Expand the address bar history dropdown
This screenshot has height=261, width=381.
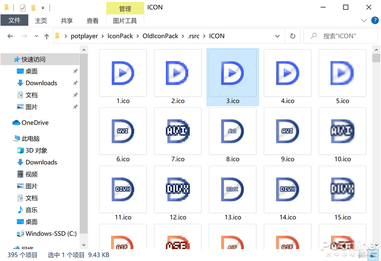277,36
